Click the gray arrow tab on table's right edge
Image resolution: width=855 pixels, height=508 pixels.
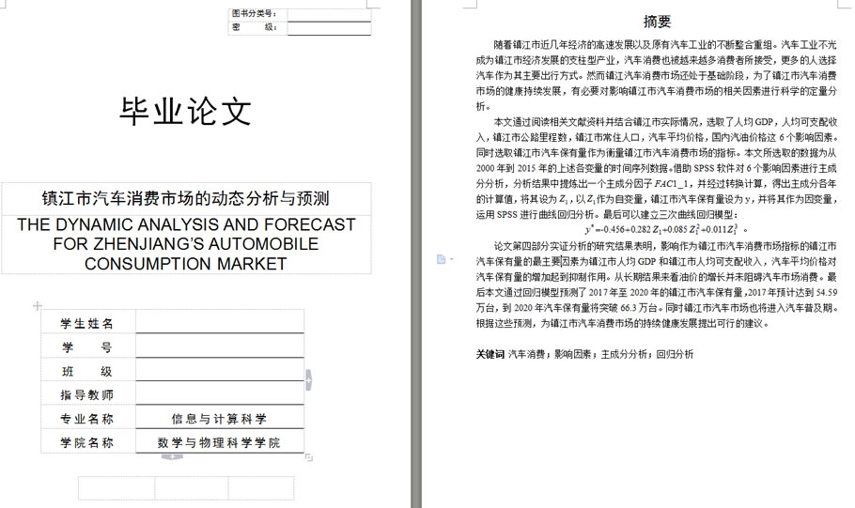[x=309, y=378]
